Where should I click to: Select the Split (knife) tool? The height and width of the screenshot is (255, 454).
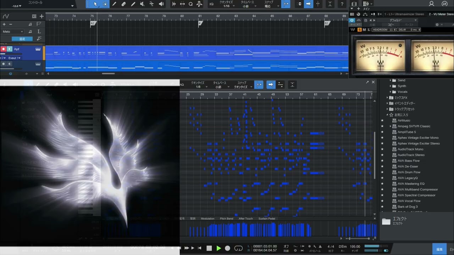pyautogui.click(x=114, y=4)
